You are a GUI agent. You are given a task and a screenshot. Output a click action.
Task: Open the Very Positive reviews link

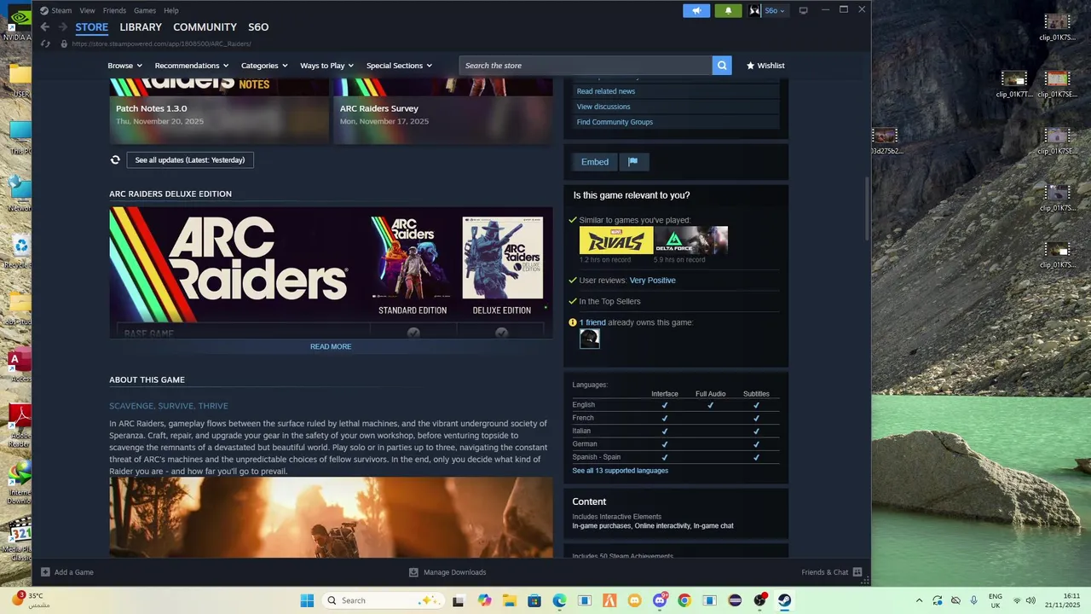[x=652, y=281]
